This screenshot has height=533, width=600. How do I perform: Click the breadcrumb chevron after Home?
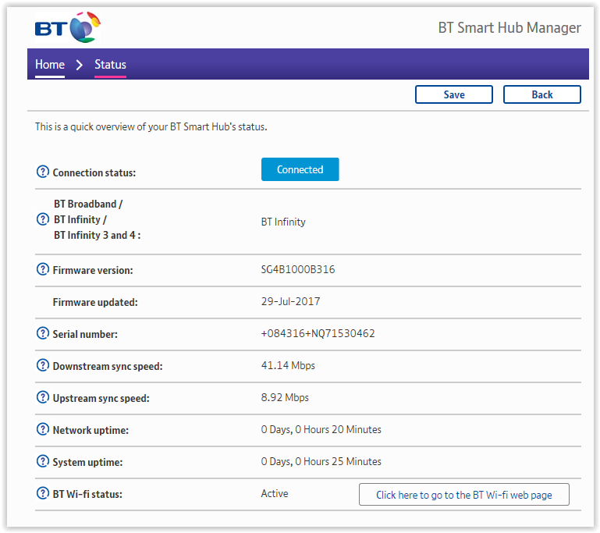pos(80,65)
